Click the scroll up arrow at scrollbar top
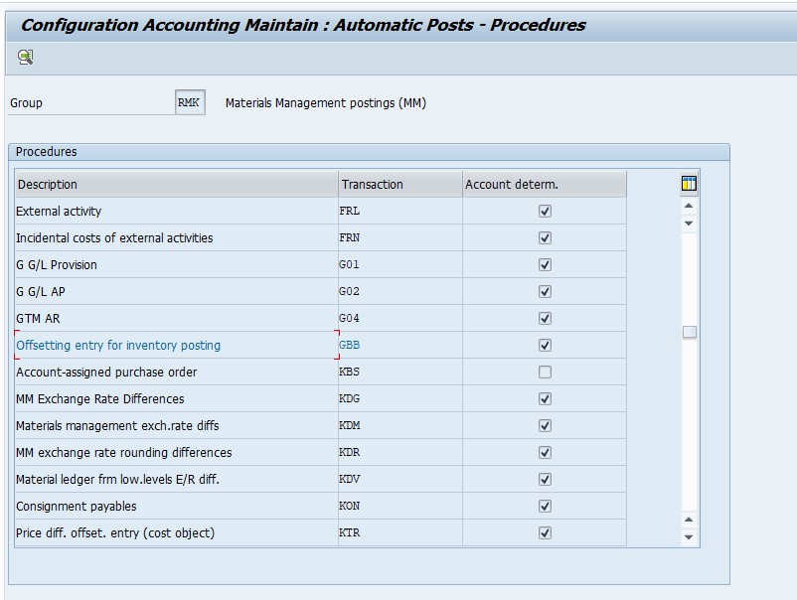 tap(689, 206)
